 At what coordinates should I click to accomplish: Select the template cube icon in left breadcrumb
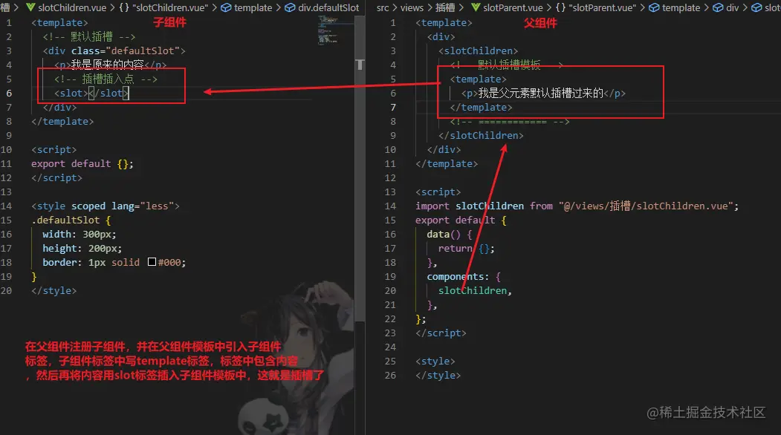click(x=226, y=7)
